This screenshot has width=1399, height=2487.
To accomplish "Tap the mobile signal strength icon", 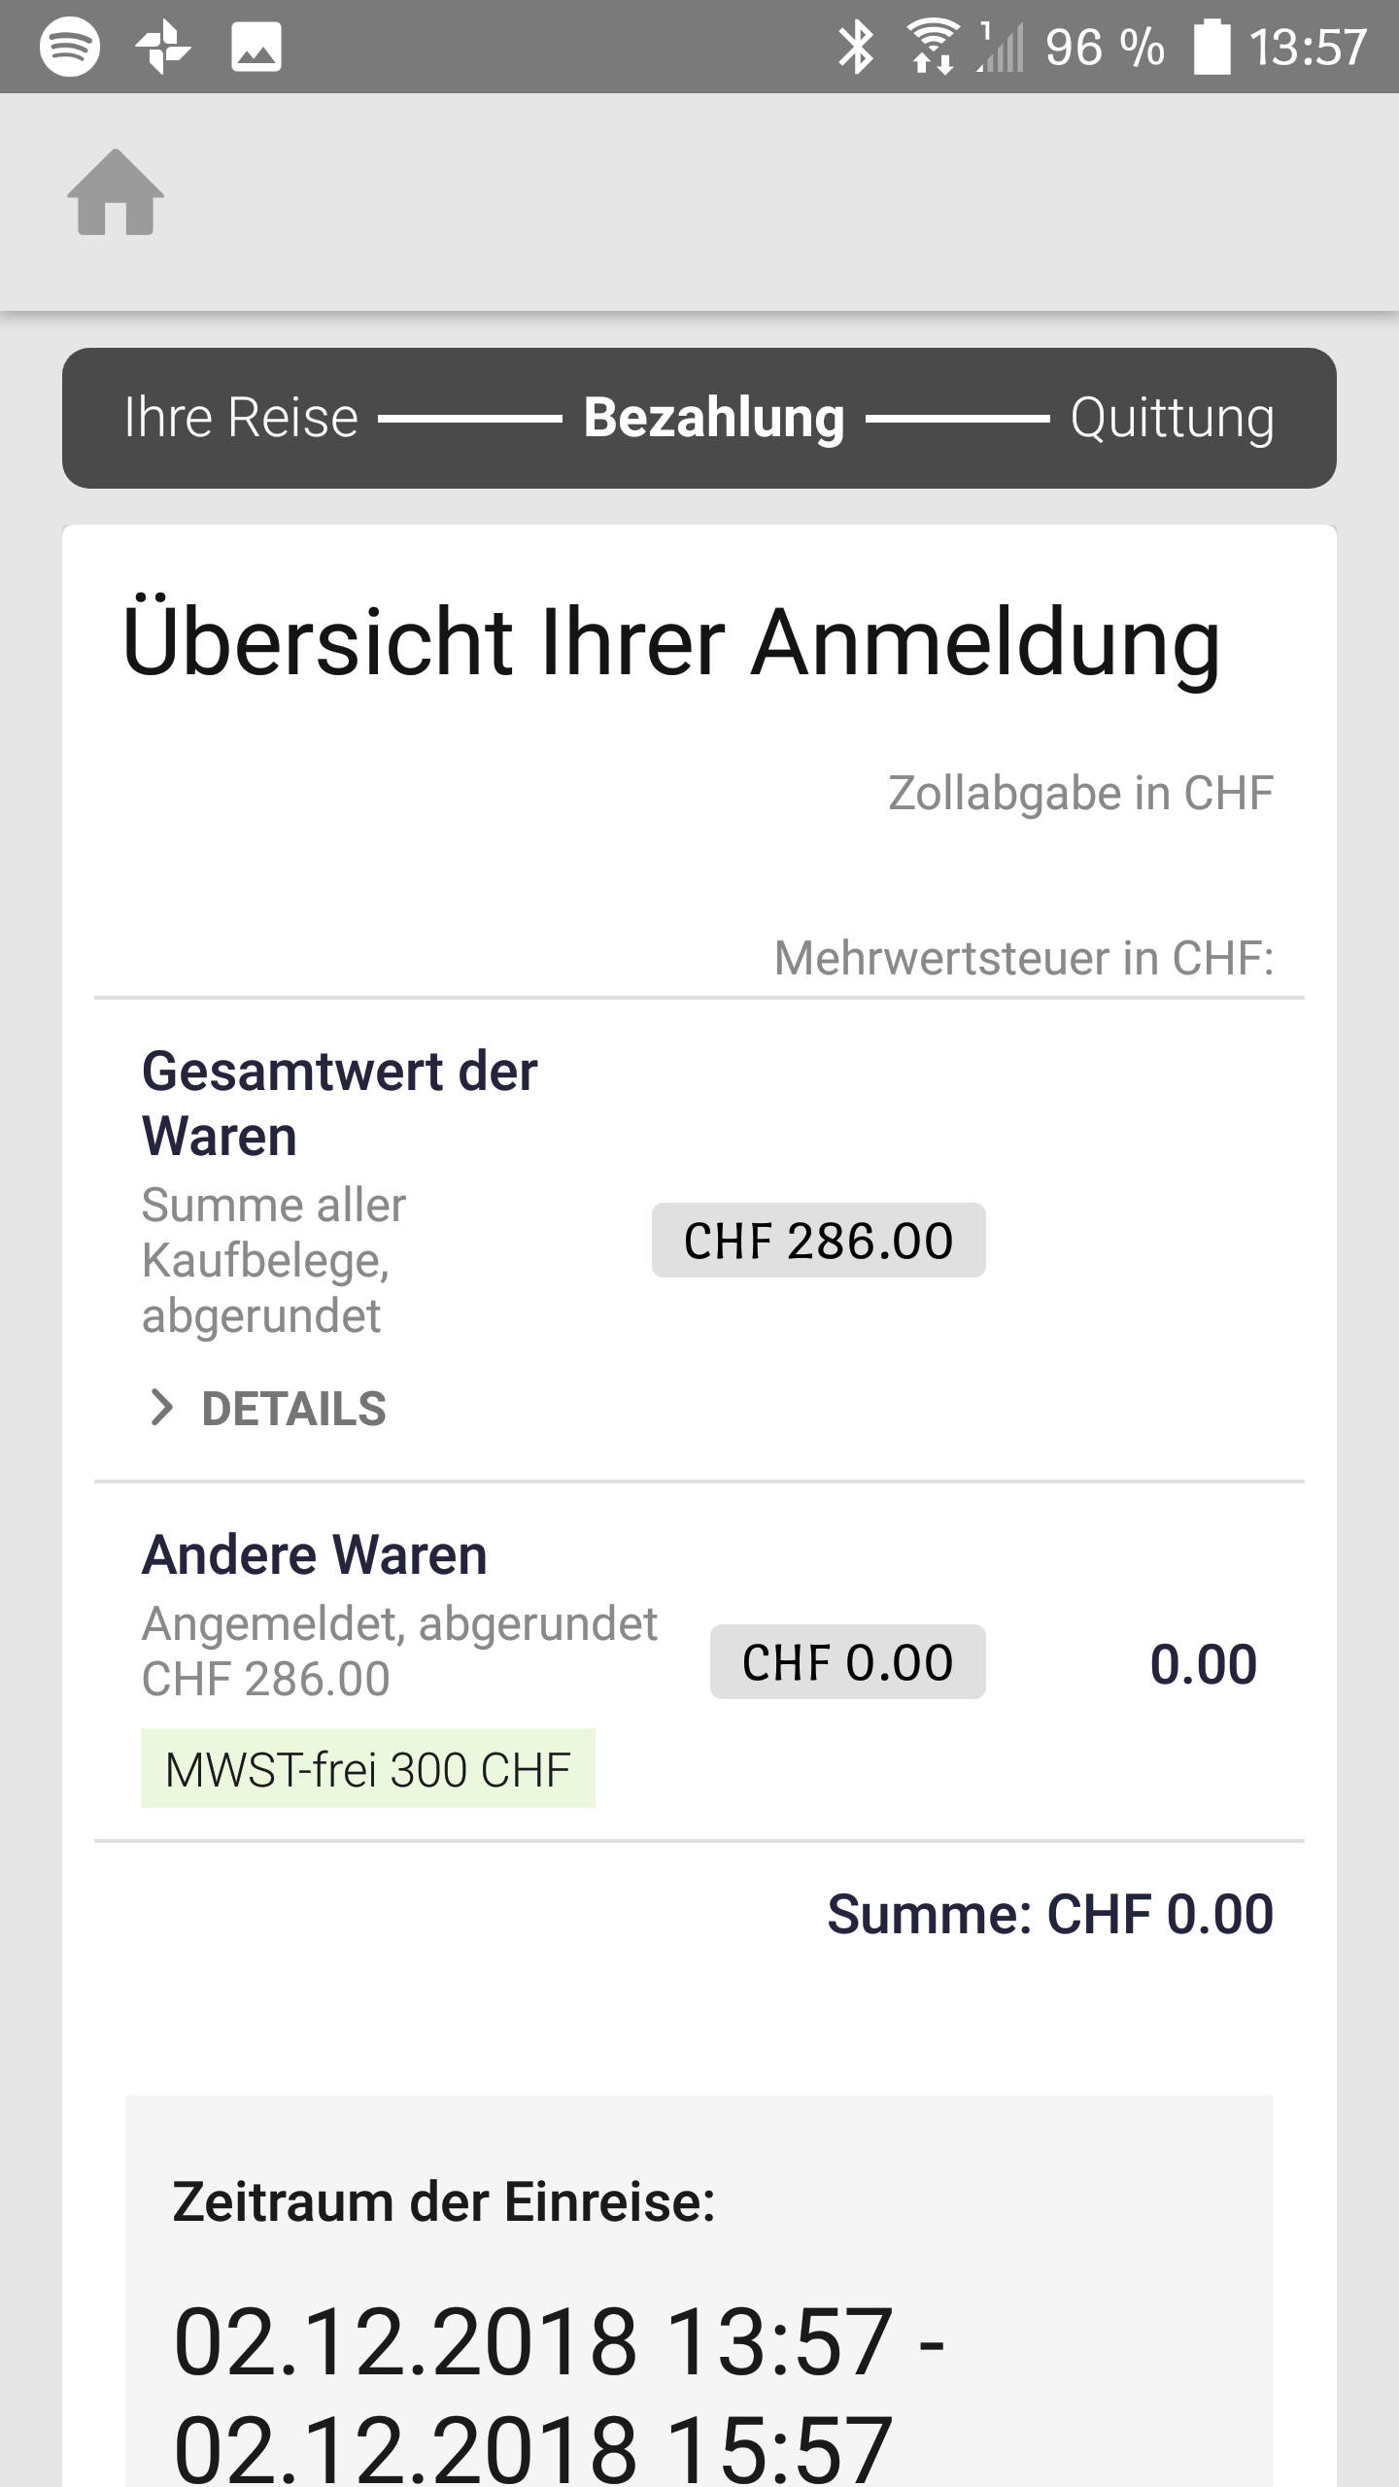I will [x=1001, y=47].
